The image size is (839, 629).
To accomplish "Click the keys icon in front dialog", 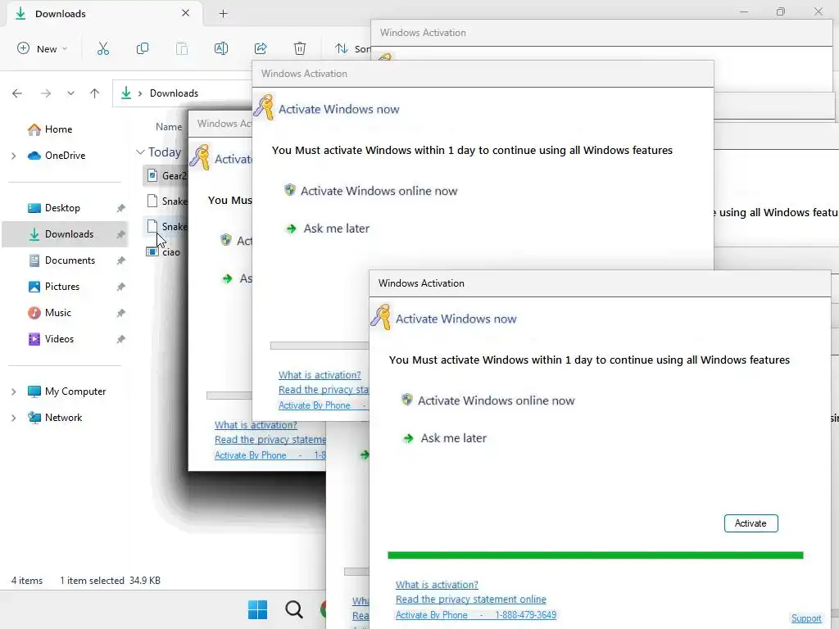I will point(381,317).
